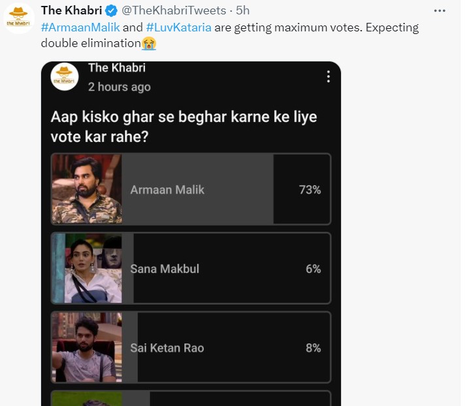Screen dimensions: 469x406
Task: Click the Sai Ketan Rao photo thumbnail
Action: coord(87,348)
